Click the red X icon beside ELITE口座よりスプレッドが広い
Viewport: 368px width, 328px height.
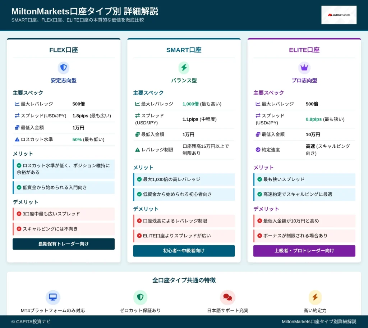pyautogui.click(x=139, y=236)
